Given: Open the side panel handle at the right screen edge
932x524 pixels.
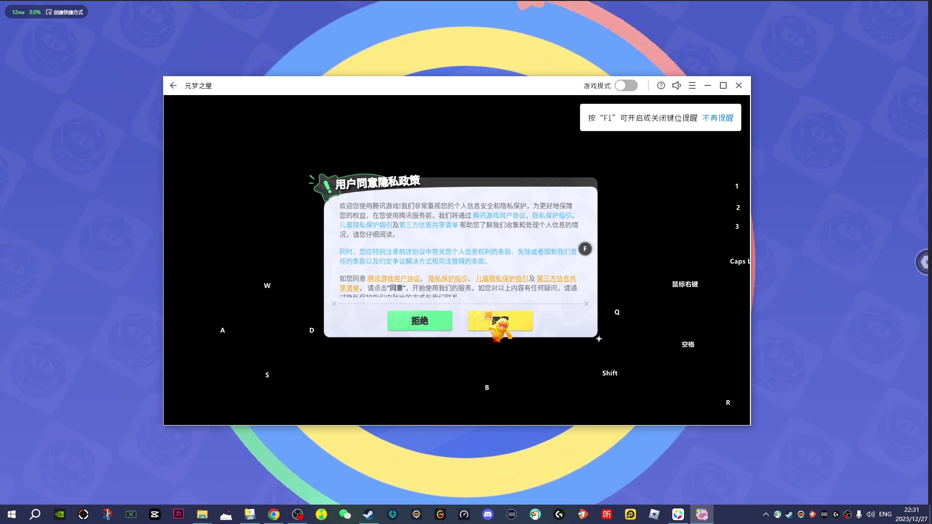Looking at the screenshot, I should [x=923, y=262].
